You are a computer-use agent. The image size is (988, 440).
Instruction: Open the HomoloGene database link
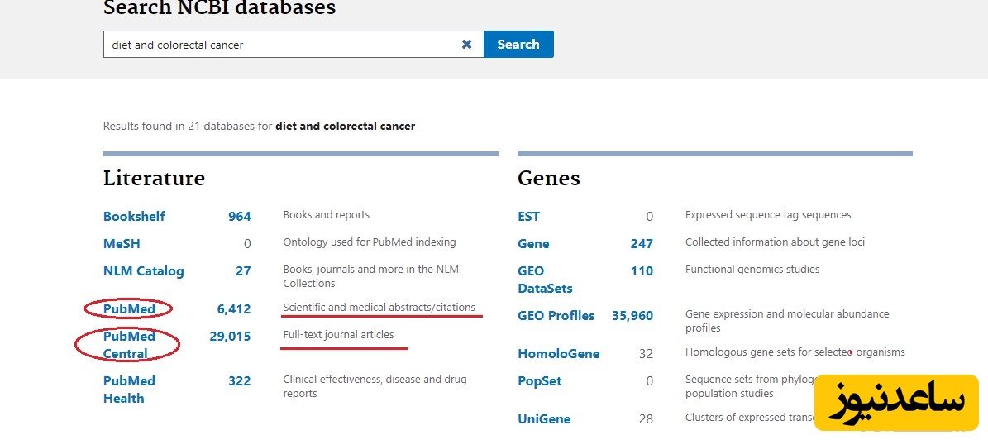558,354
